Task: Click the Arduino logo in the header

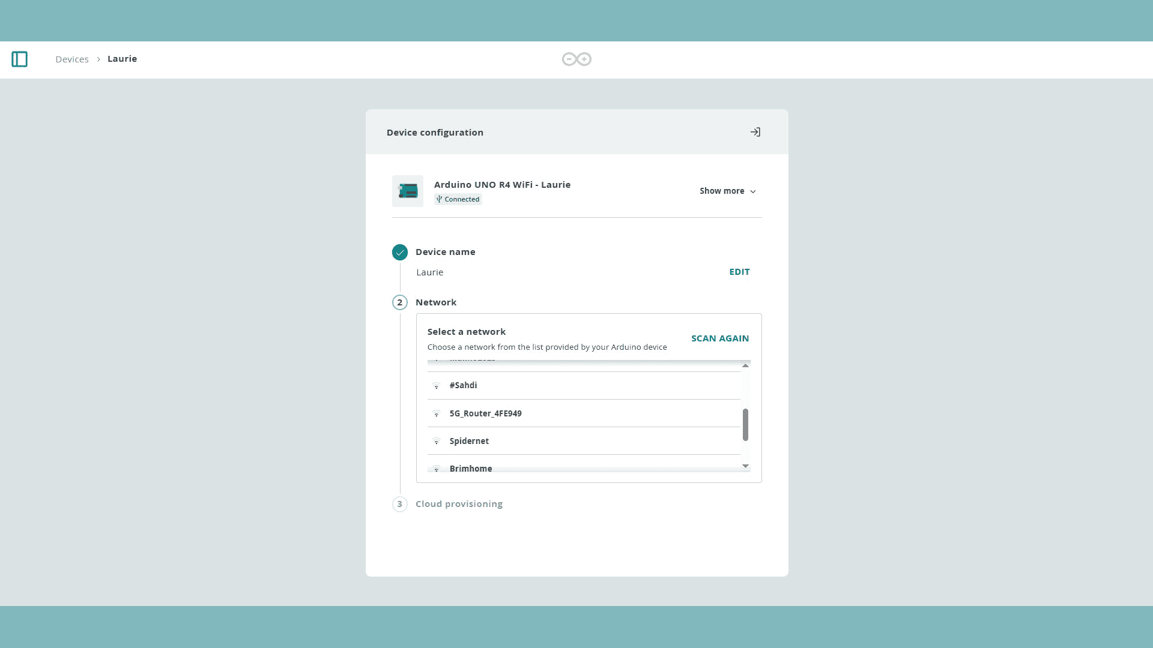Action: pyautogui.click(x=576, y=59)
